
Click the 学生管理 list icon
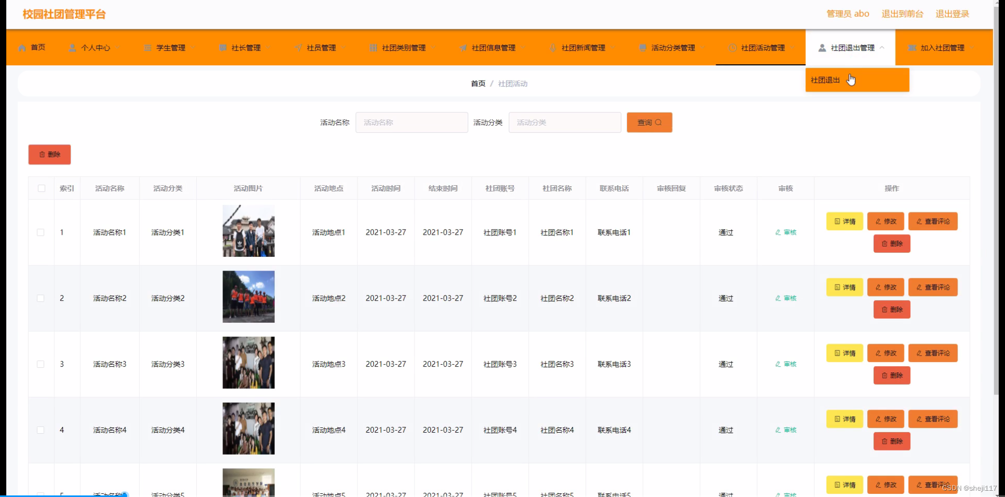pyautogui.click(x=147, y=48)
